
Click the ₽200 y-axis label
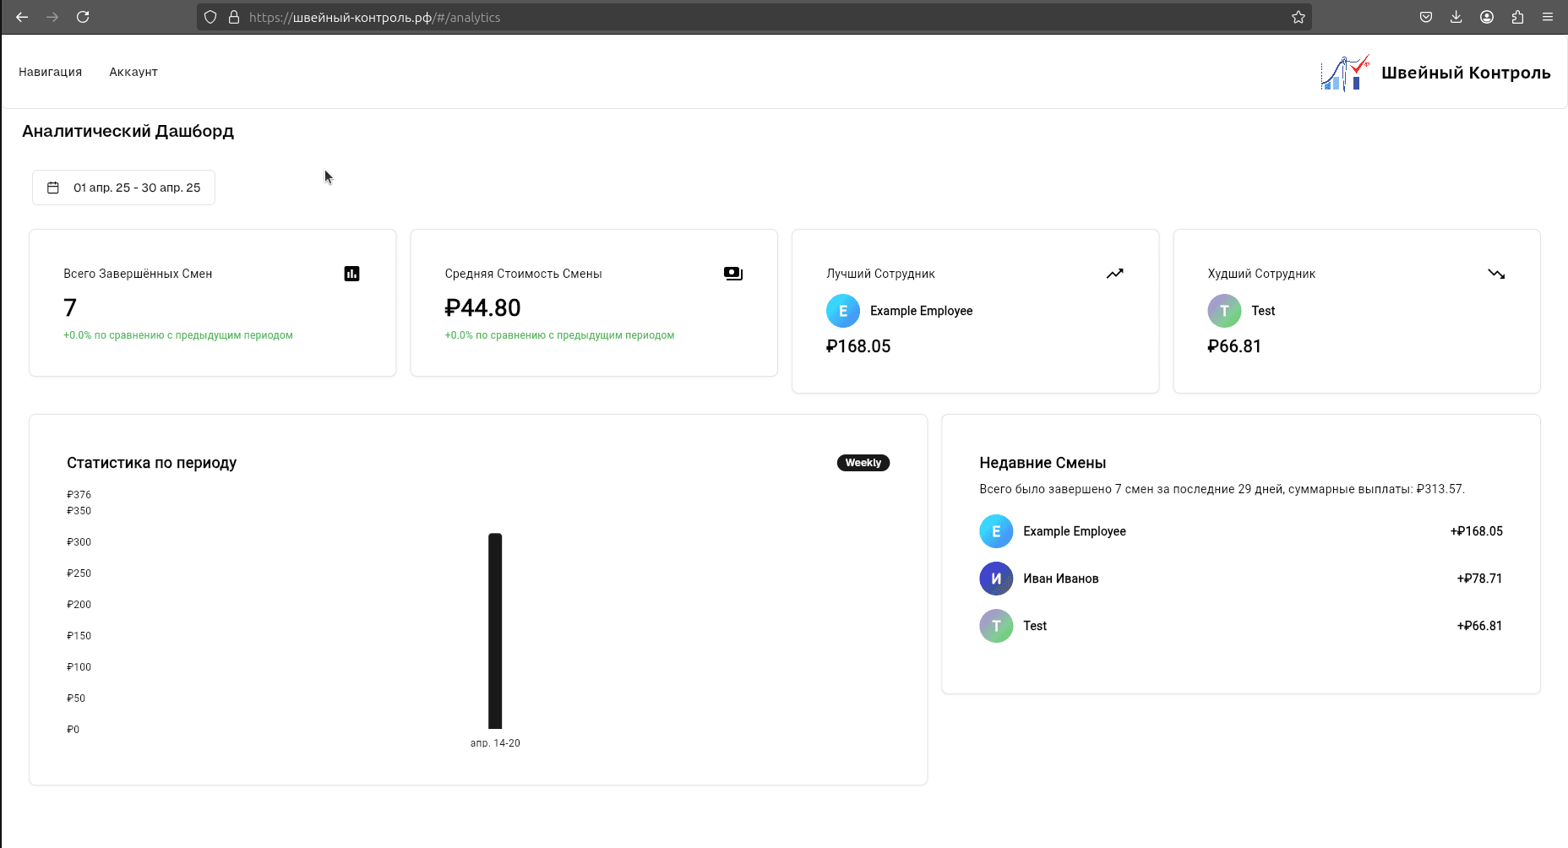coord(79,605)
